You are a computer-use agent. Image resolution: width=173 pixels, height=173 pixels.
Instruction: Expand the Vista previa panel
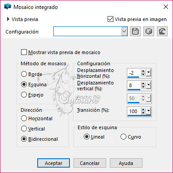click(8, 19)
